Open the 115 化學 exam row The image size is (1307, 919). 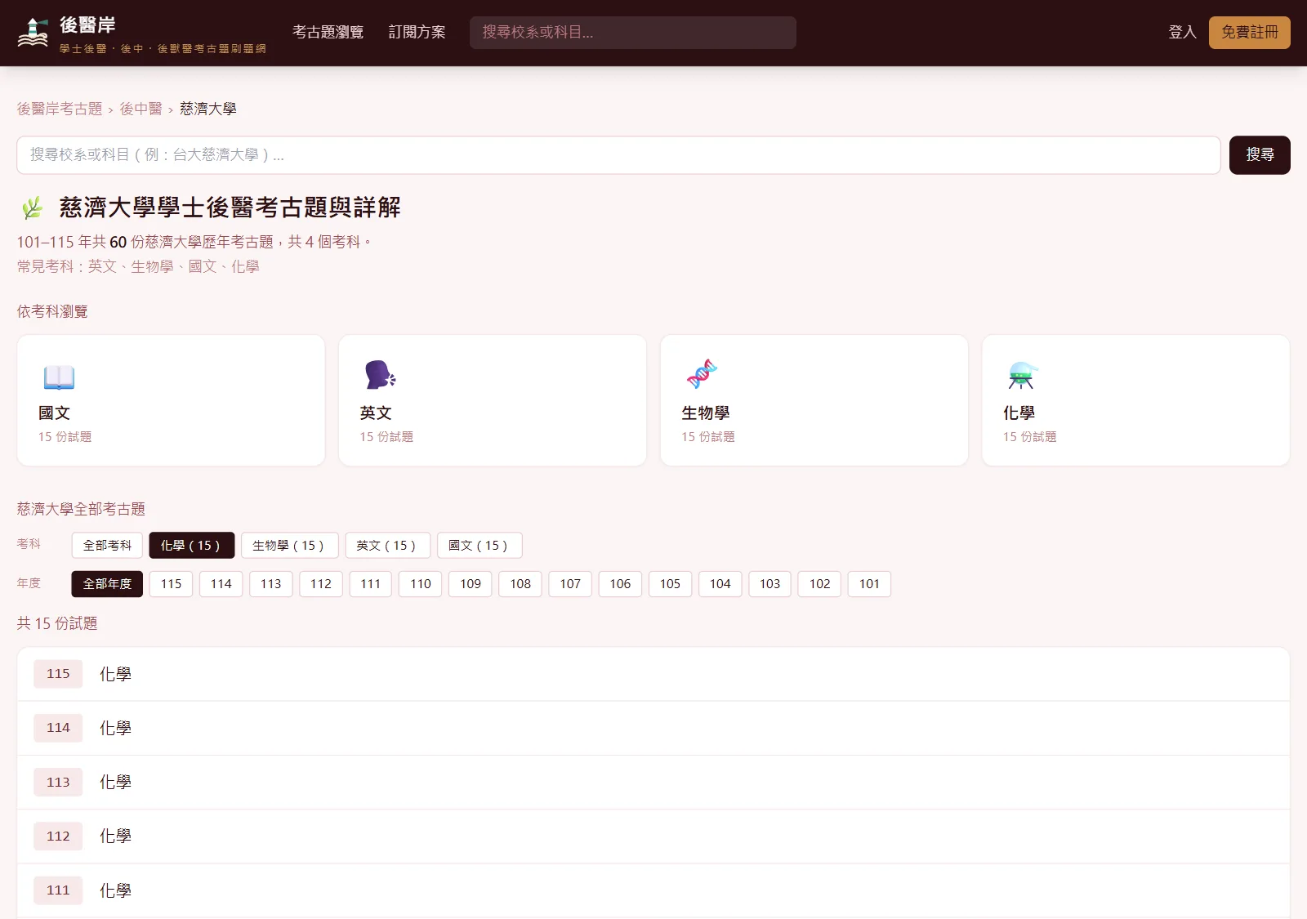(x=653, y=674)
